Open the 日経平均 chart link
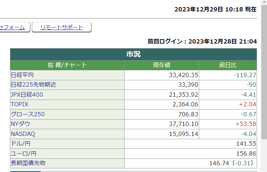Viewport: 267px width, 172px height. [x=22, y=75]
